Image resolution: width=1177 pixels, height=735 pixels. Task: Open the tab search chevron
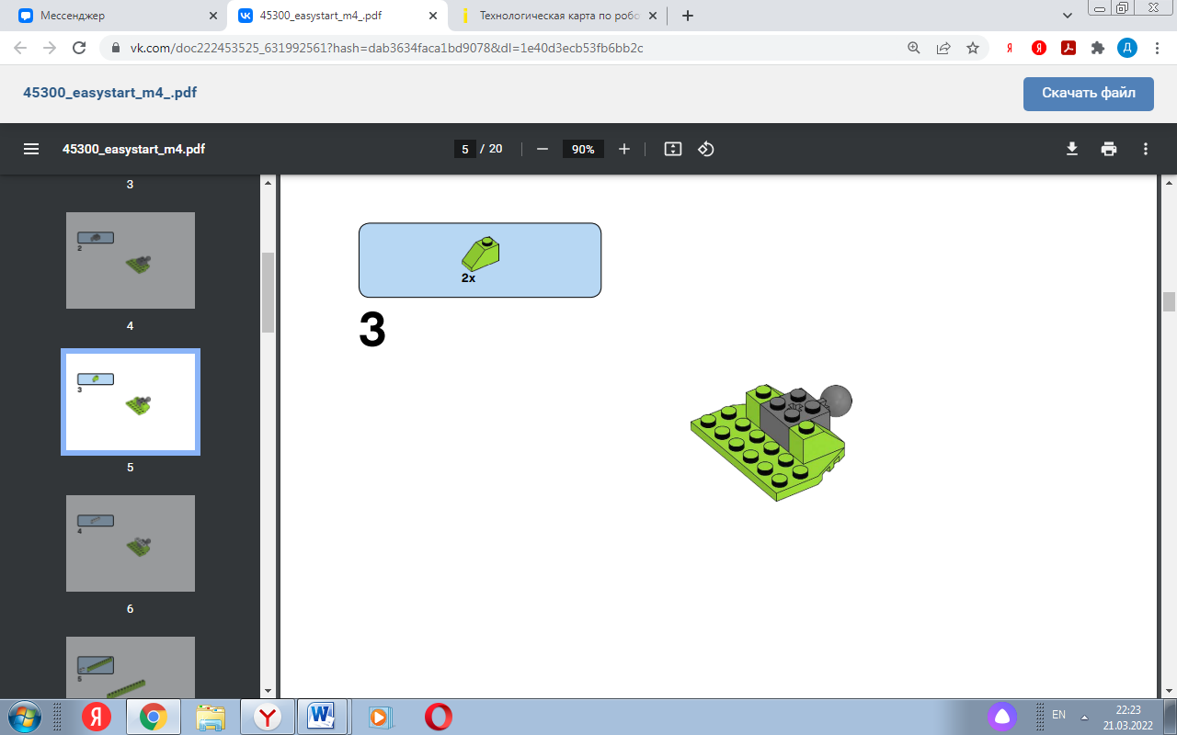[x=1068, y=16]
